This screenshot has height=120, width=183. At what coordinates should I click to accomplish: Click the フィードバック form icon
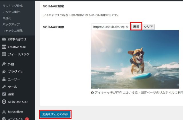[x=4, y=54]
